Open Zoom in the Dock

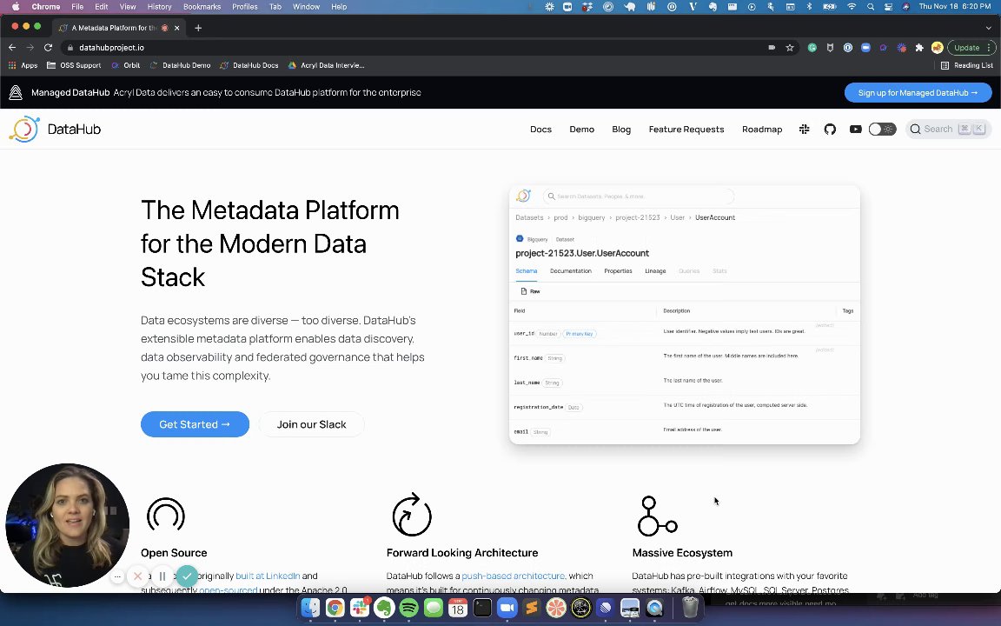click(x=507, y=608)
